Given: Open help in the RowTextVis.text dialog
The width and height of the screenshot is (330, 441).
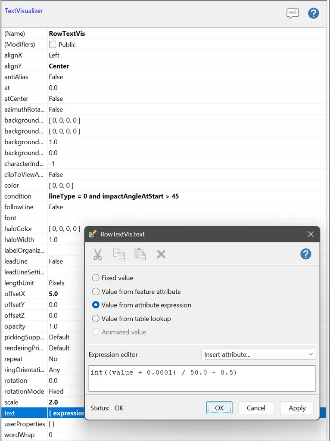Looking at the screenshot, I should [x=305, y=254].
